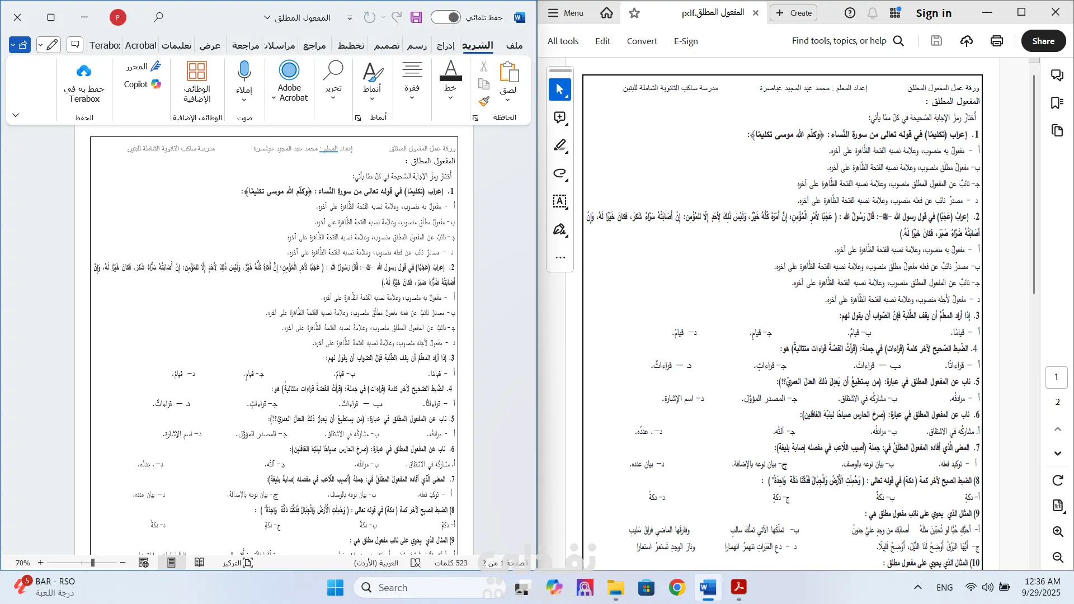The width and height of the screenshot is (1074, 604).
Task: Switch Word to read mode view
Action: coord(199,563)
